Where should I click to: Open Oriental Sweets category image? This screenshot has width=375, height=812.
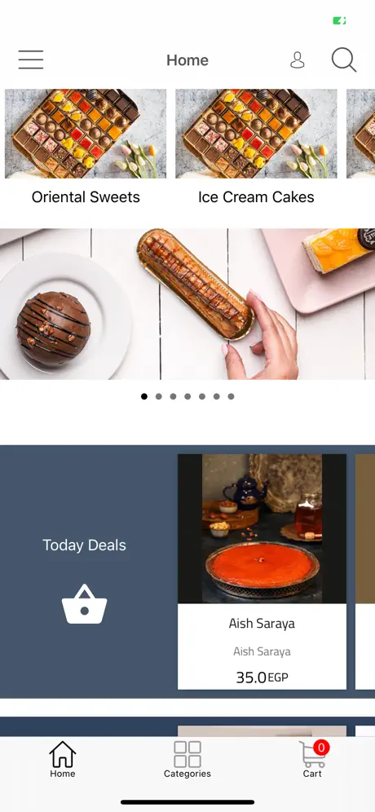tap(86, 134)
